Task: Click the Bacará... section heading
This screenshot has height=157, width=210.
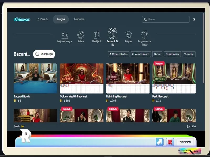Action: (22, 54)
